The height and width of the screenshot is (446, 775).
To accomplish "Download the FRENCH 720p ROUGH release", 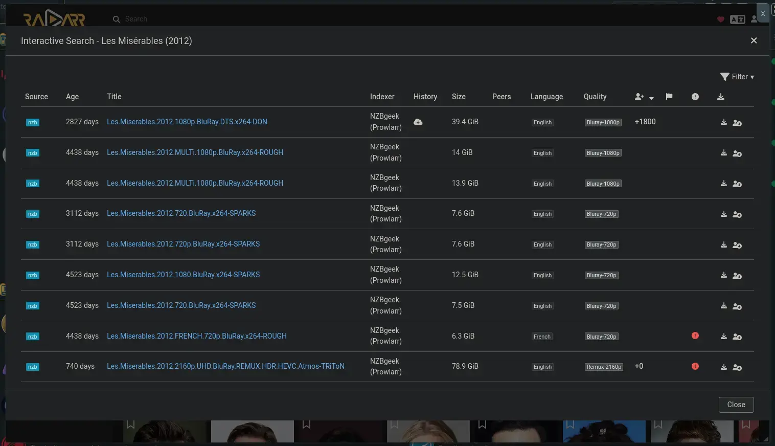I will coord(723,337).
